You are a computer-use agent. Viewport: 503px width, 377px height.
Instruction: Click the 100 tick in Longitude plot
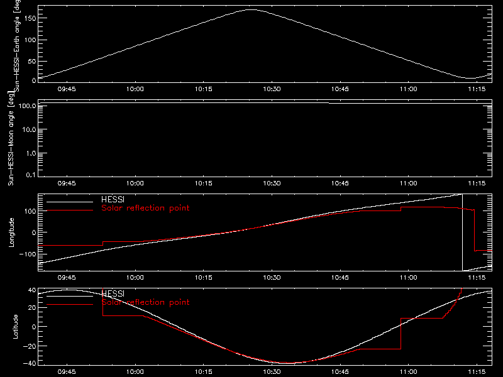click(x=30, y=211)
